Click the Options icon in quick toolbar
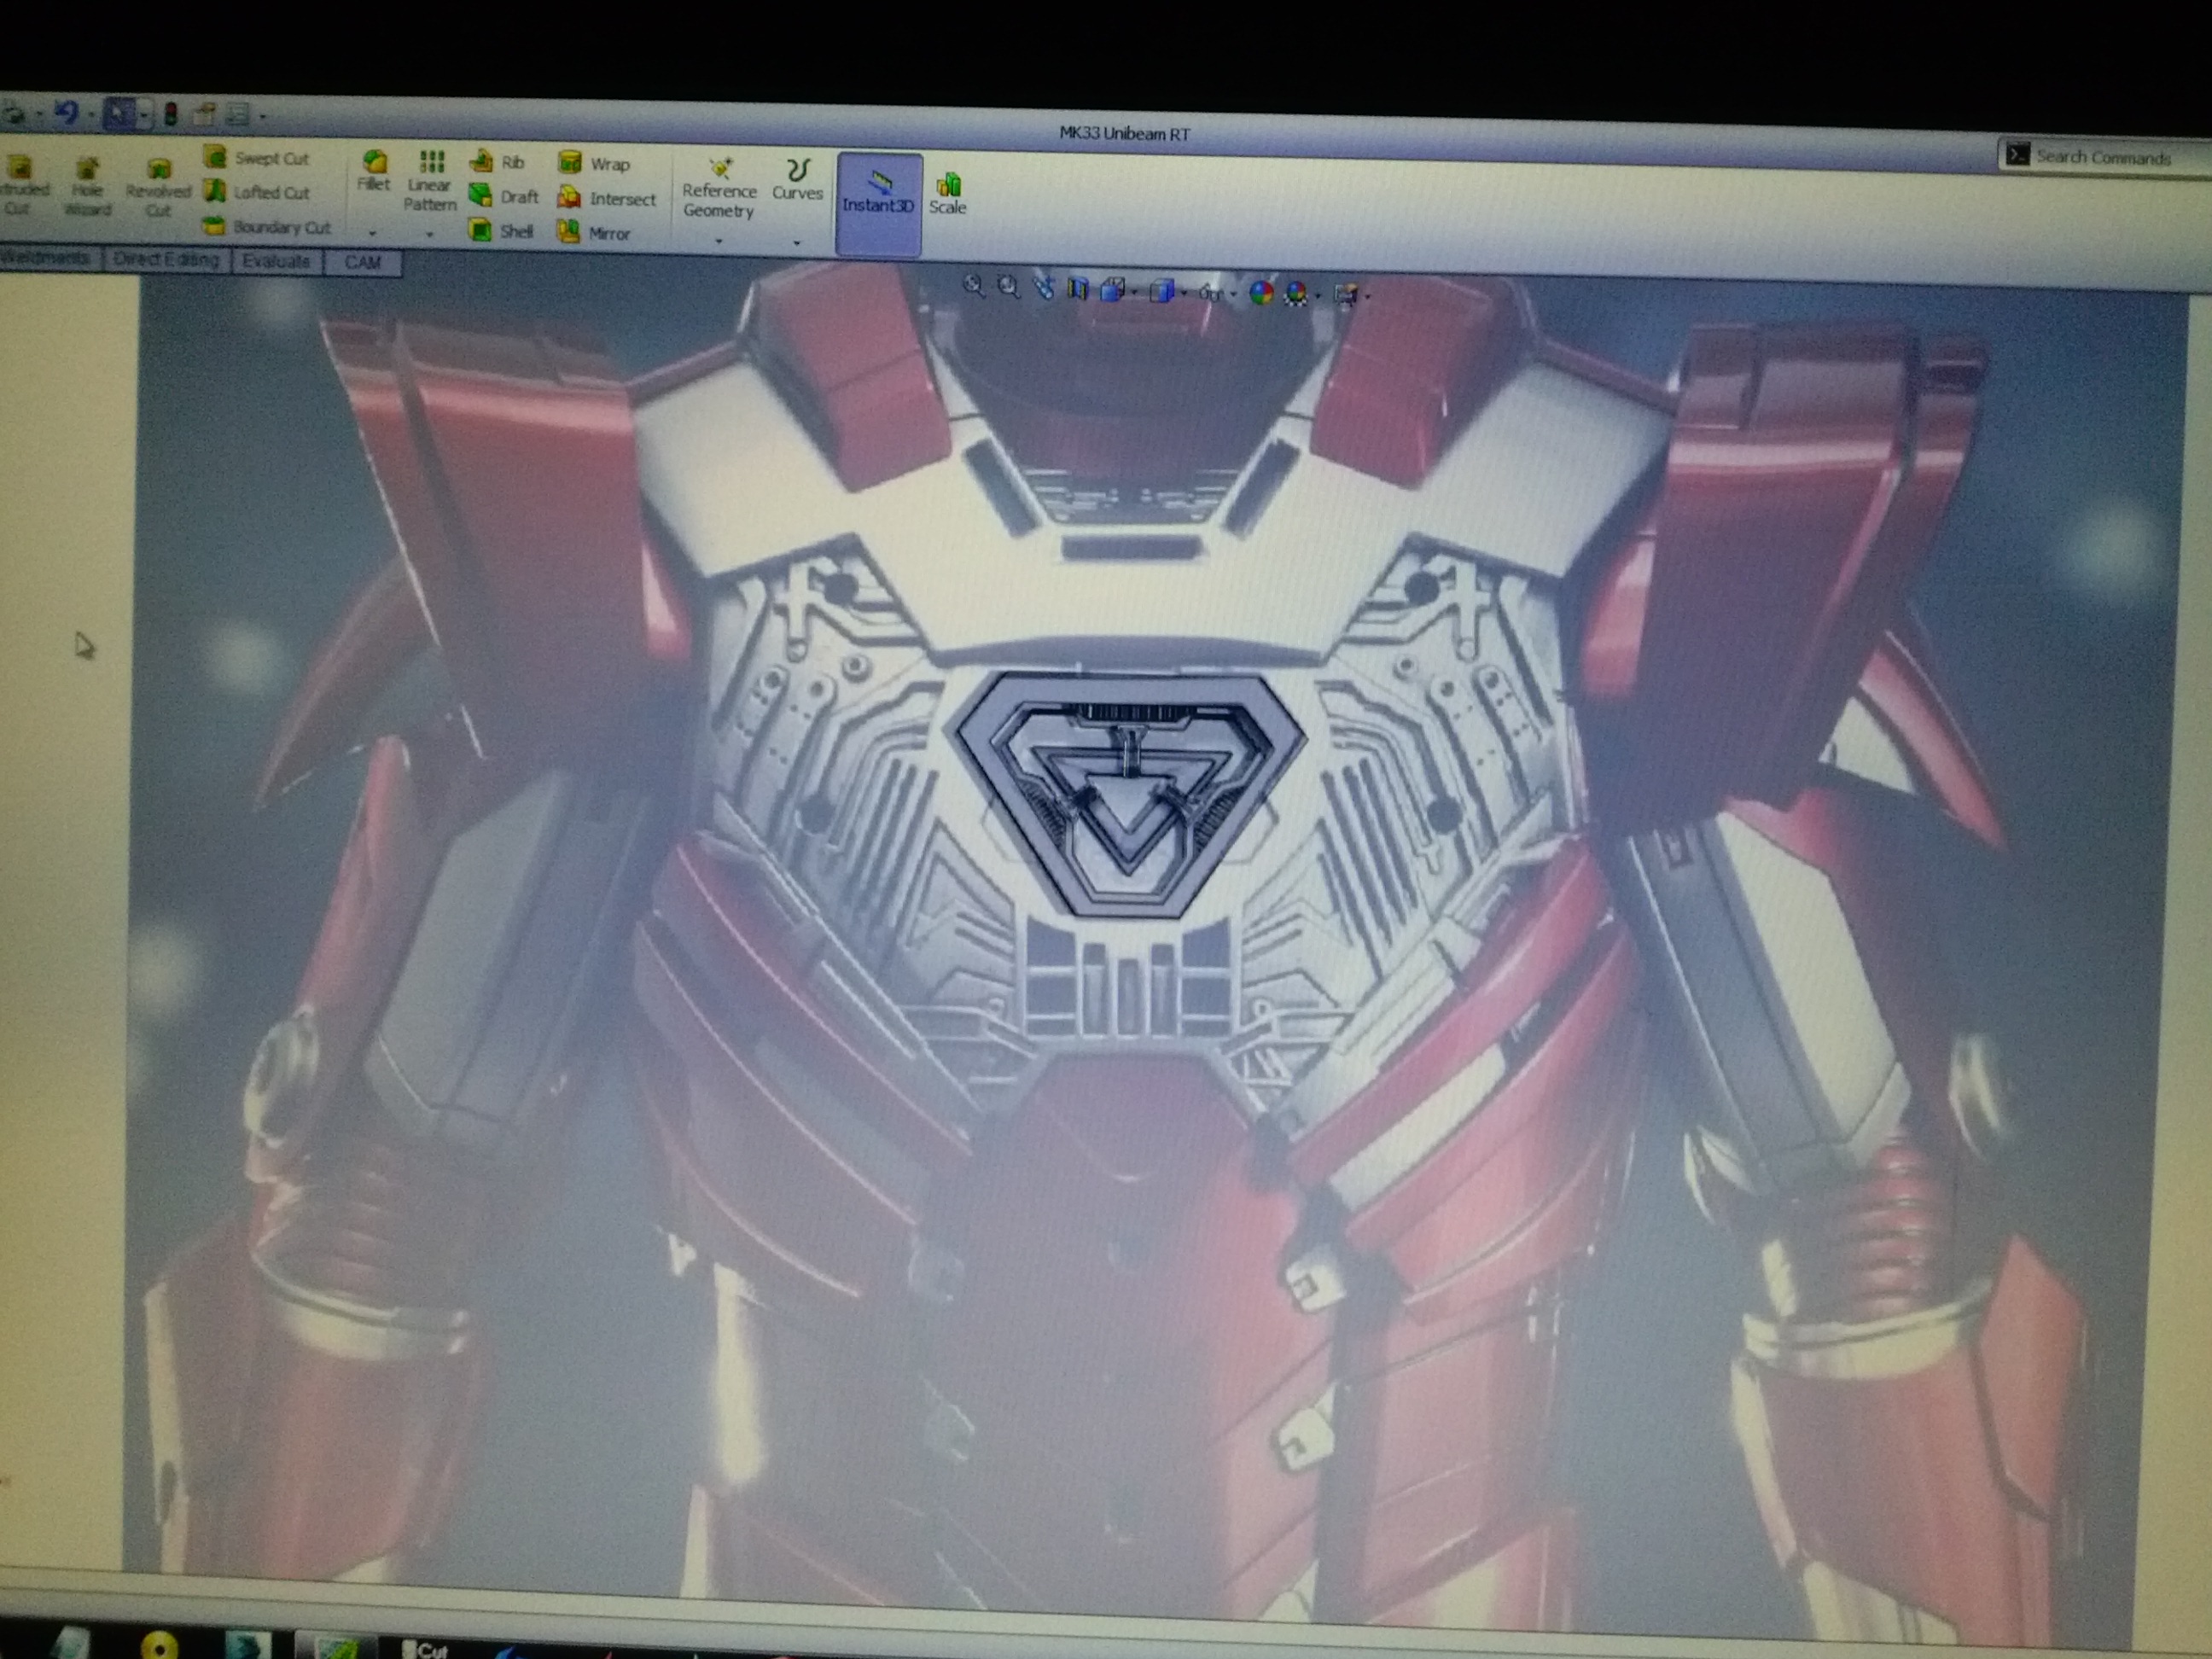This screenshot has width=2212, height=1659. [238, 116]
